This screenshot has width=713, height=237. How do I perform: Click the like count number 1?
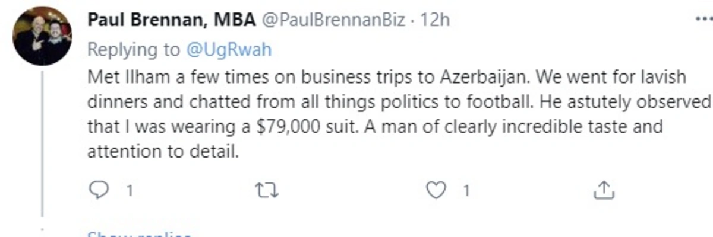tap(467, 191)
